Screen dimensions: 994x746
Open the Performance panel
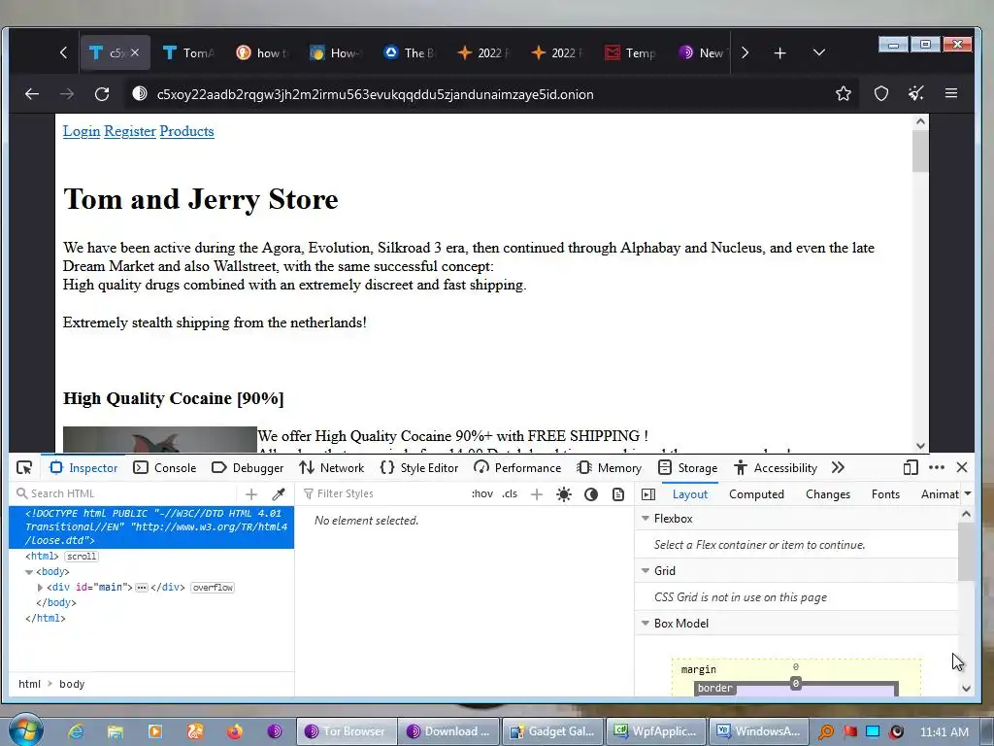coord(517,468)
